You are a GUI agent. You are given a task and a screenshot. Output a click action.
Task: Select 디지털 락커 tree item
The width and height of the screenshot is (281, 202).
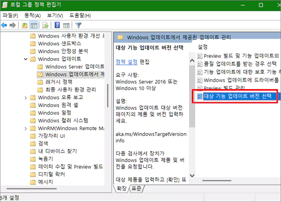coord(51,174)
